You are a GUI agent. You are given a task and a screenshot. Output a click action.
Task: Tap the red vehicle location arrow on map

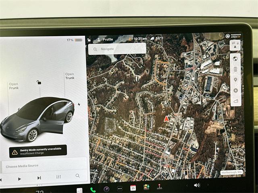pyautogui.click(x=166, y=119)
